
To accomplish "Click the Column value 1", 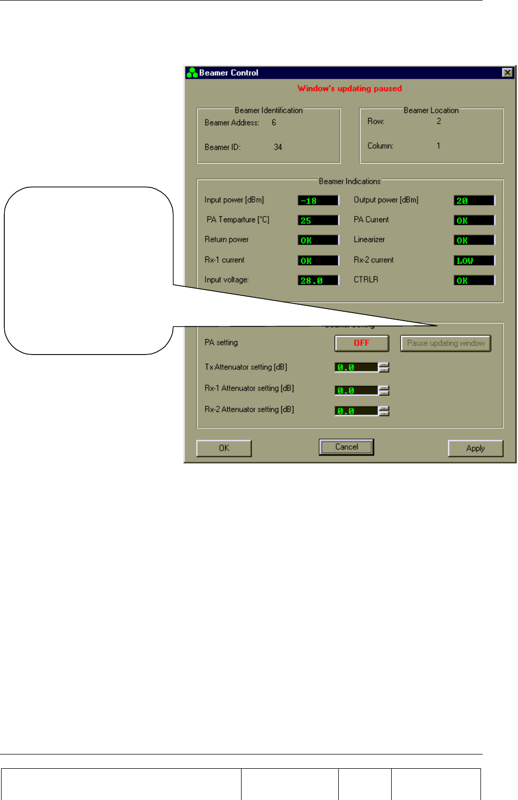I will (x=438, y=146).
